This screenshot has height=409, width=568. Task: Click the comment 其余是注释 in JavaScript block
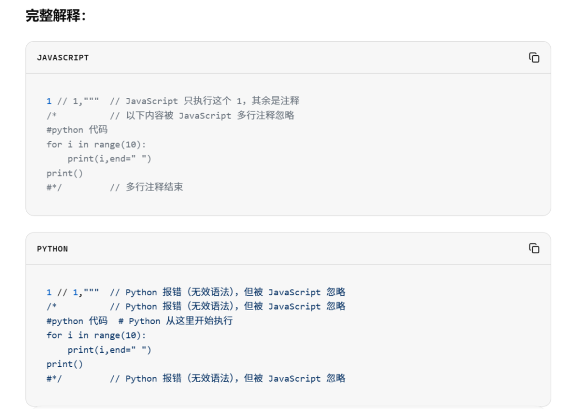pyautogui.click(x=275, y=101)
